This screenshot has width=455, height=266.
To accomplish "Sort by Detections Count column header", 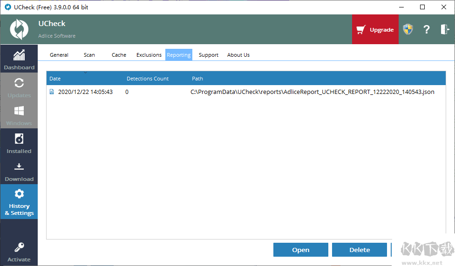I will pos(148,79).
